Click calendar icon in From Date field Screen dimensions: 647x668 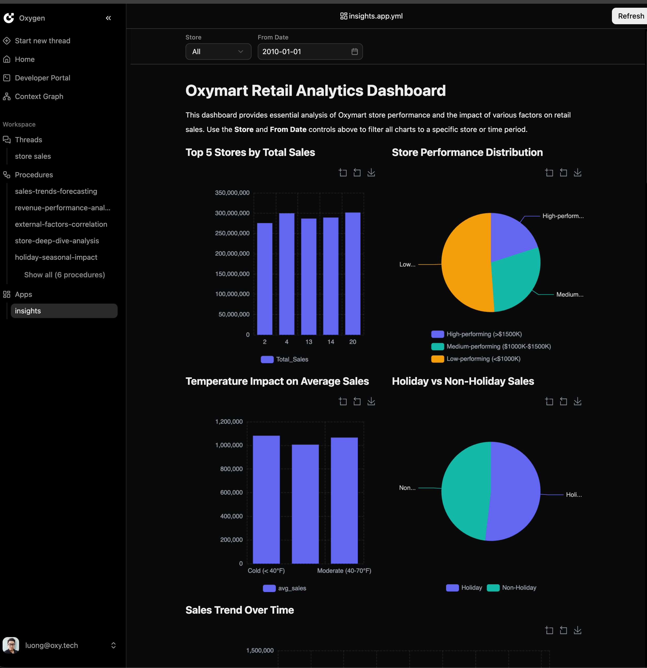coord(354,52)
